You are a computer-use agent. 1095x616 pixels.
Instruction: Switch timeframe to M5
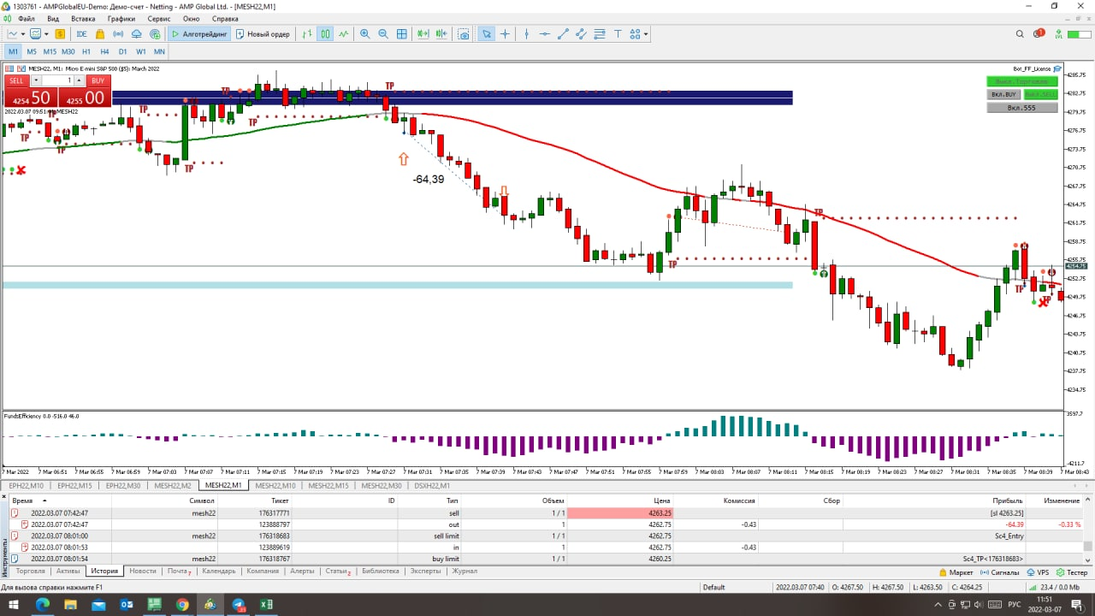pos(32,51)
